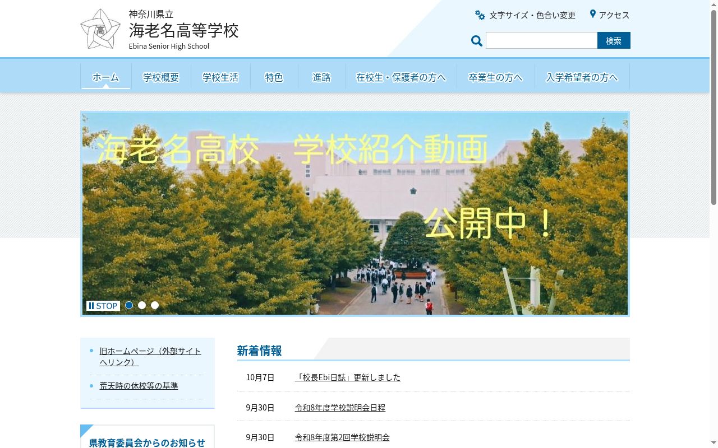718x448 pixels.
Task: Click 県教育委員会からのお知らせ heading
Action: (x=147, y=442)
